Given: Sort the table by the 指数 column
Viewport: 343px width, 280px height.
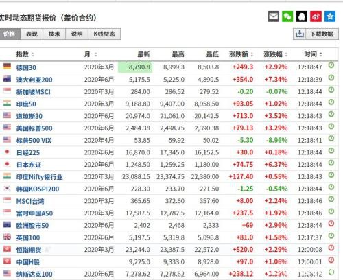Looking at the screenshot, I should 25,54.
